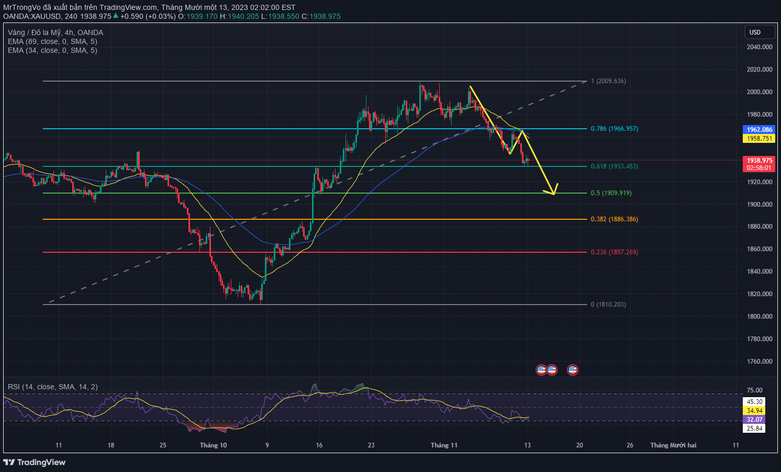
Task: Click the first US flag economic event icon
Action: (x=541, y=370)
